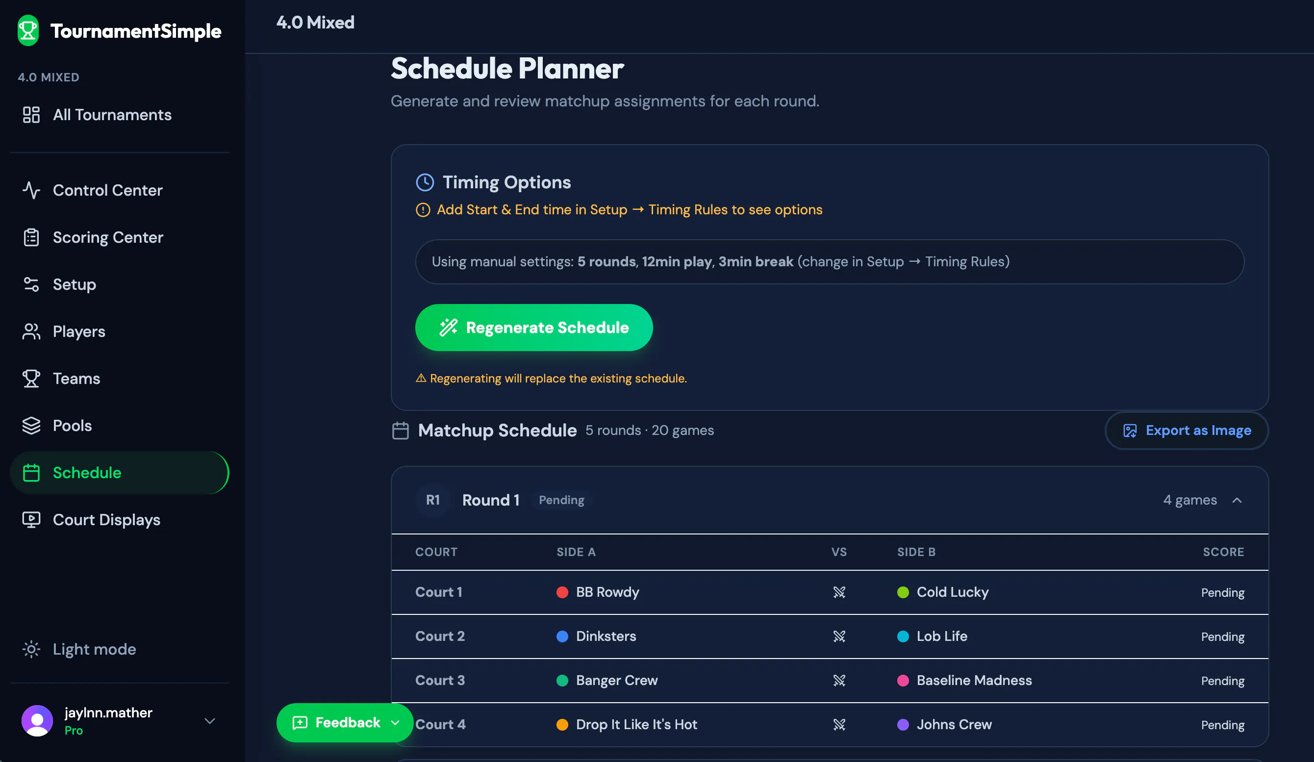This screenshot has height=762, width=1314.
Task: Click the "Baseline Madness" team name
Action: tap(974, 681)
